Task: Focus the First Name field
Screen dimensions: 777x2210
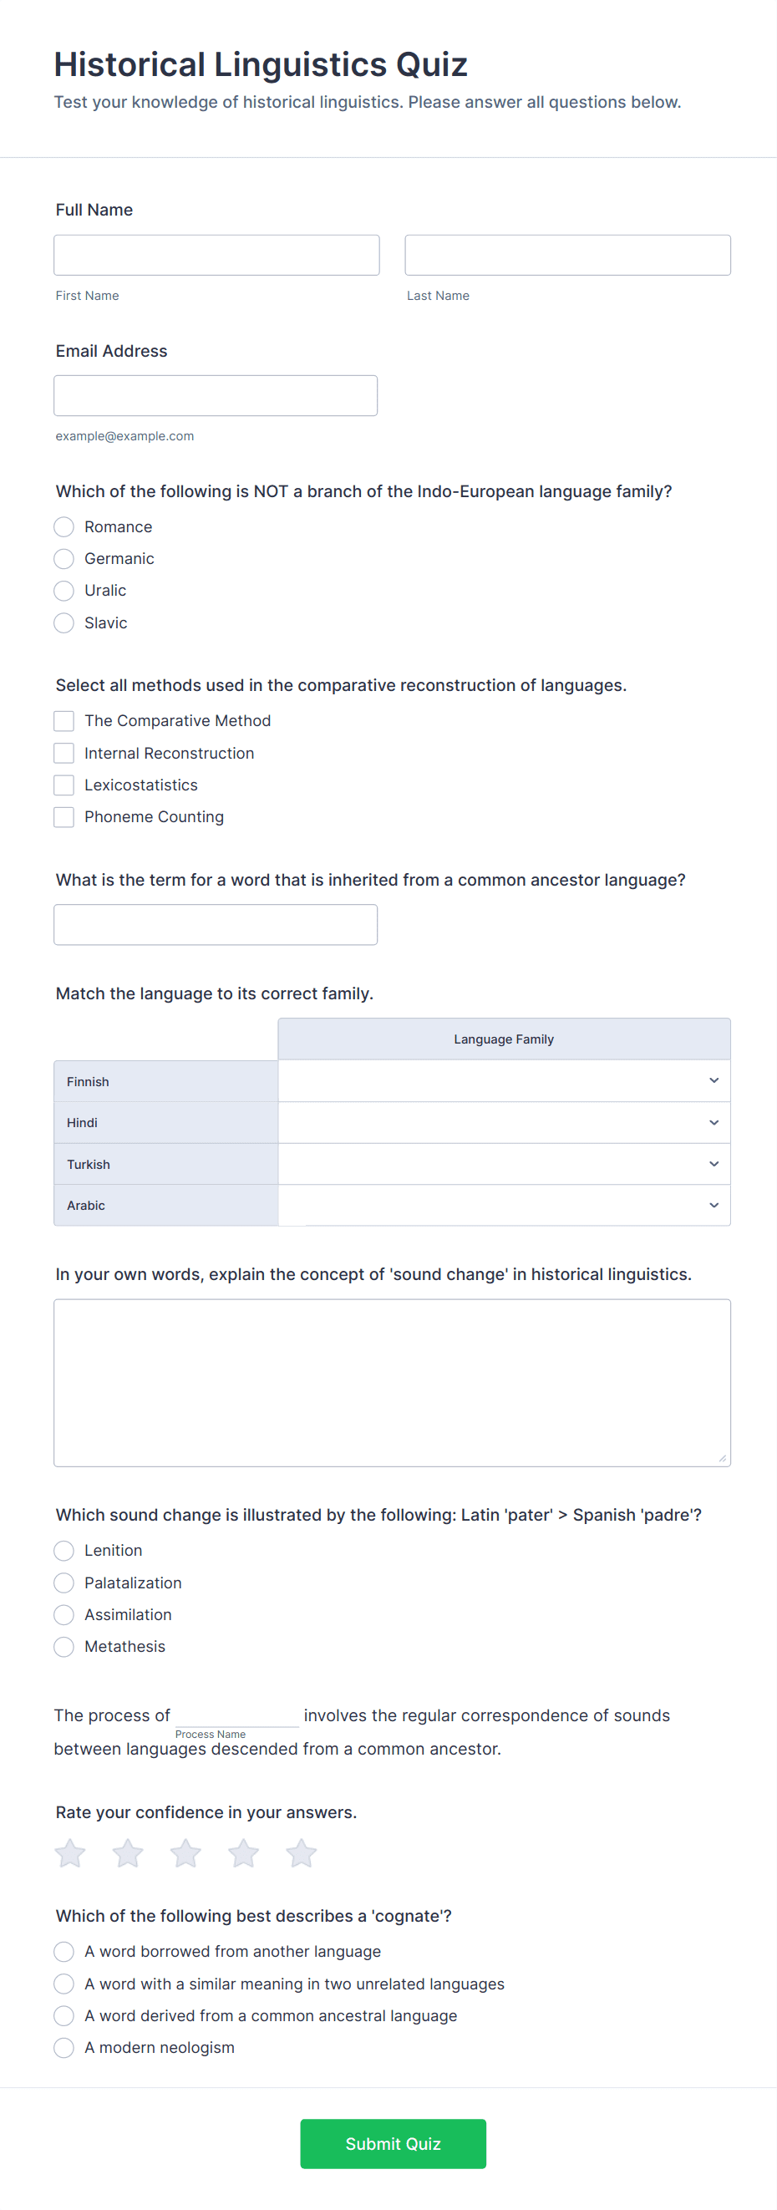Action: 216,255
